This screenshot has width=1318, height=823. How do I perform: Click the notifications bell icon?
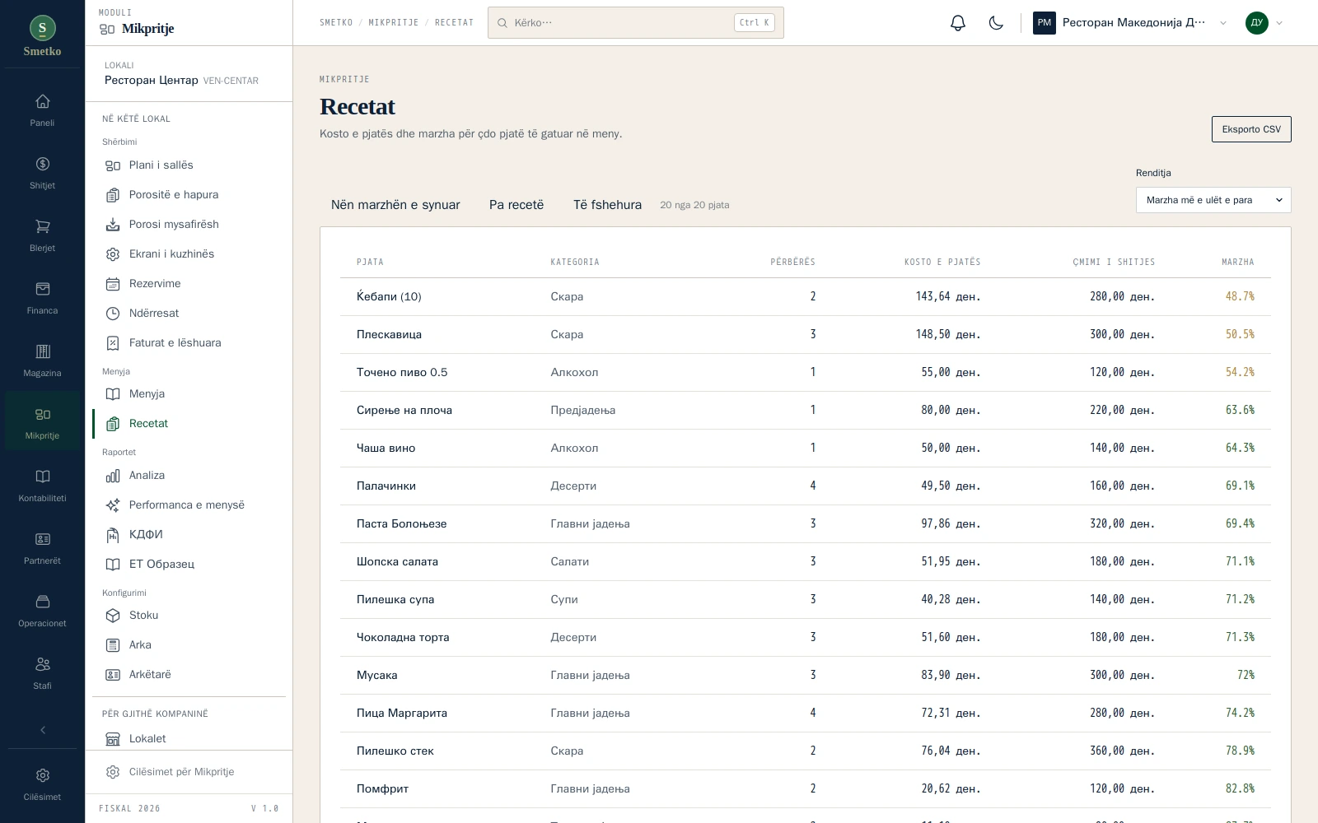tap(957, 23)
